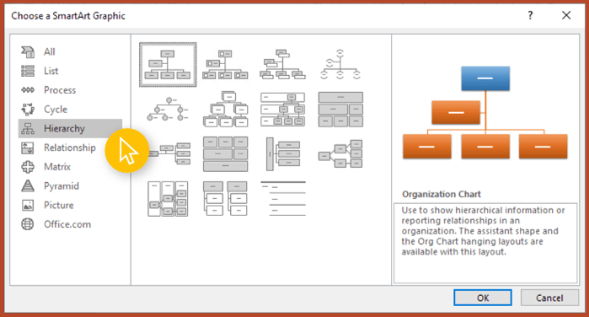Click the Hierarchy category
This screenshot has width=589, height=317.
(x=70, y=129)
